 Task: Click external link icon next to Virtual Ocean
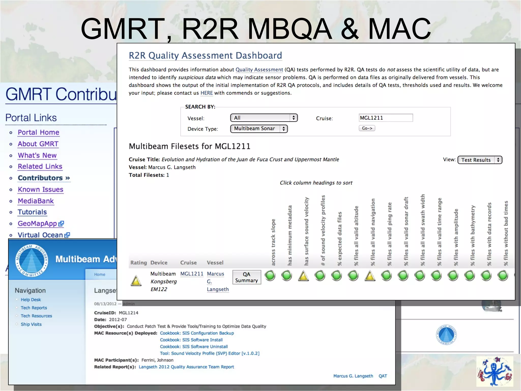(67, 235)
